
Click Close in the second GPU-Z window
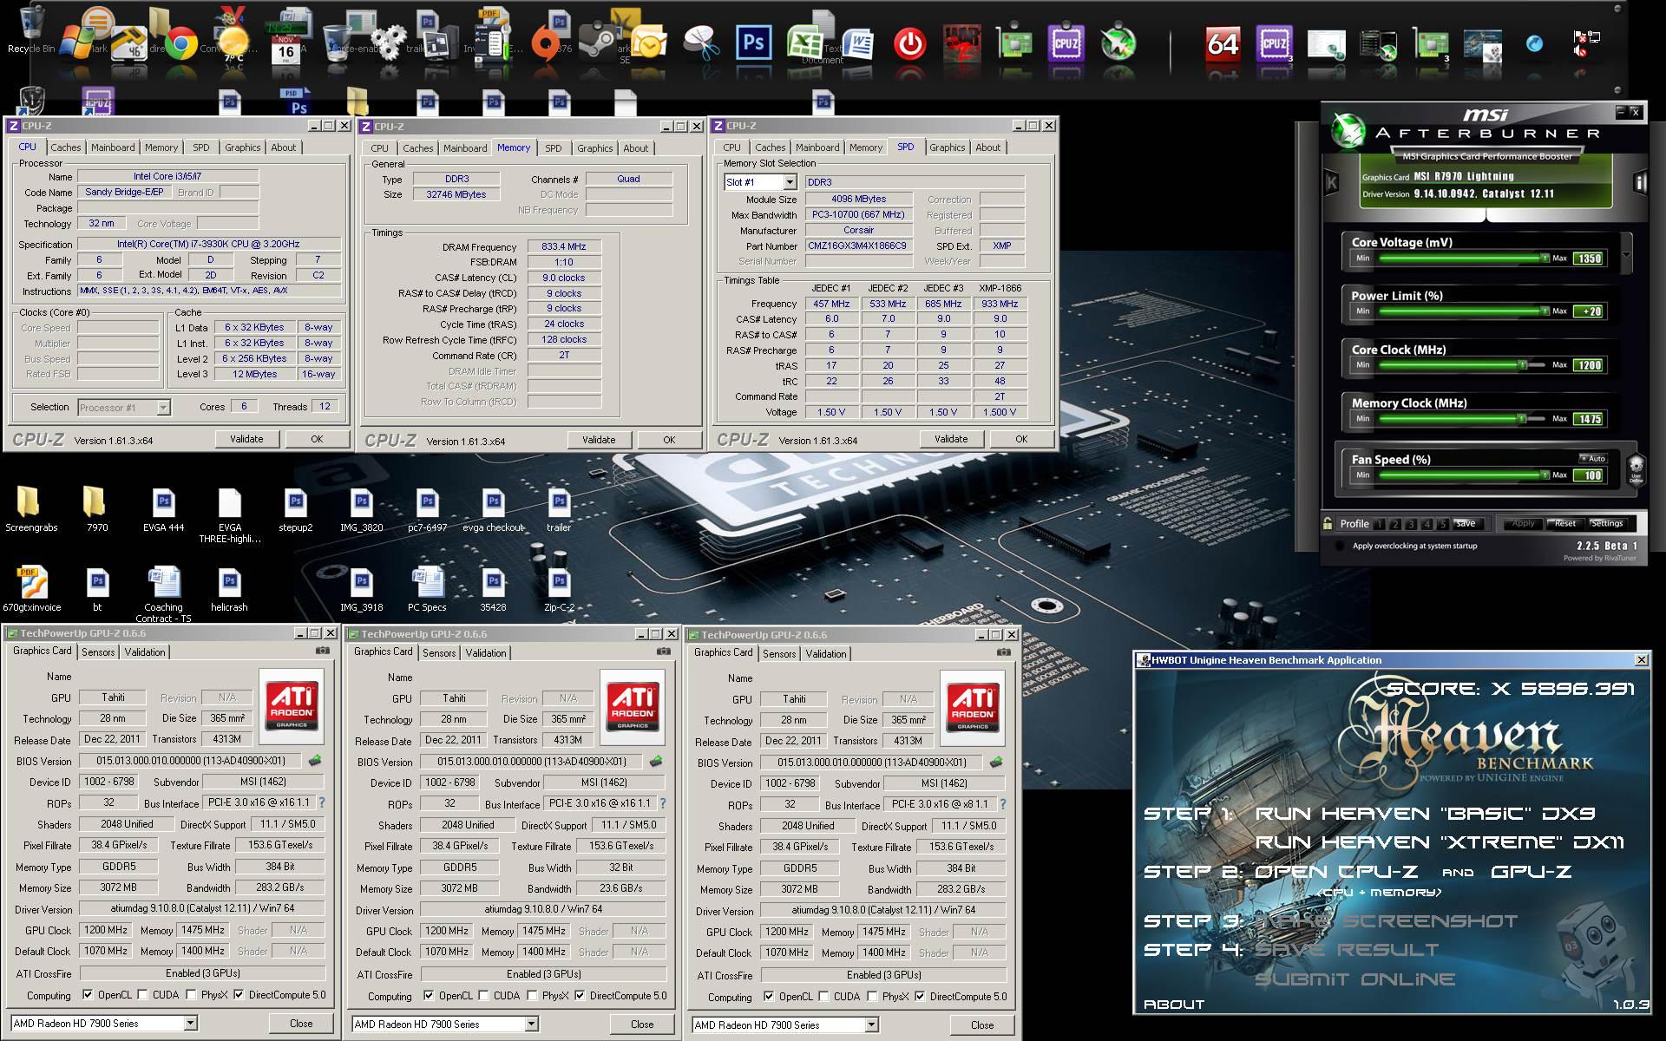pos(642,1025)
